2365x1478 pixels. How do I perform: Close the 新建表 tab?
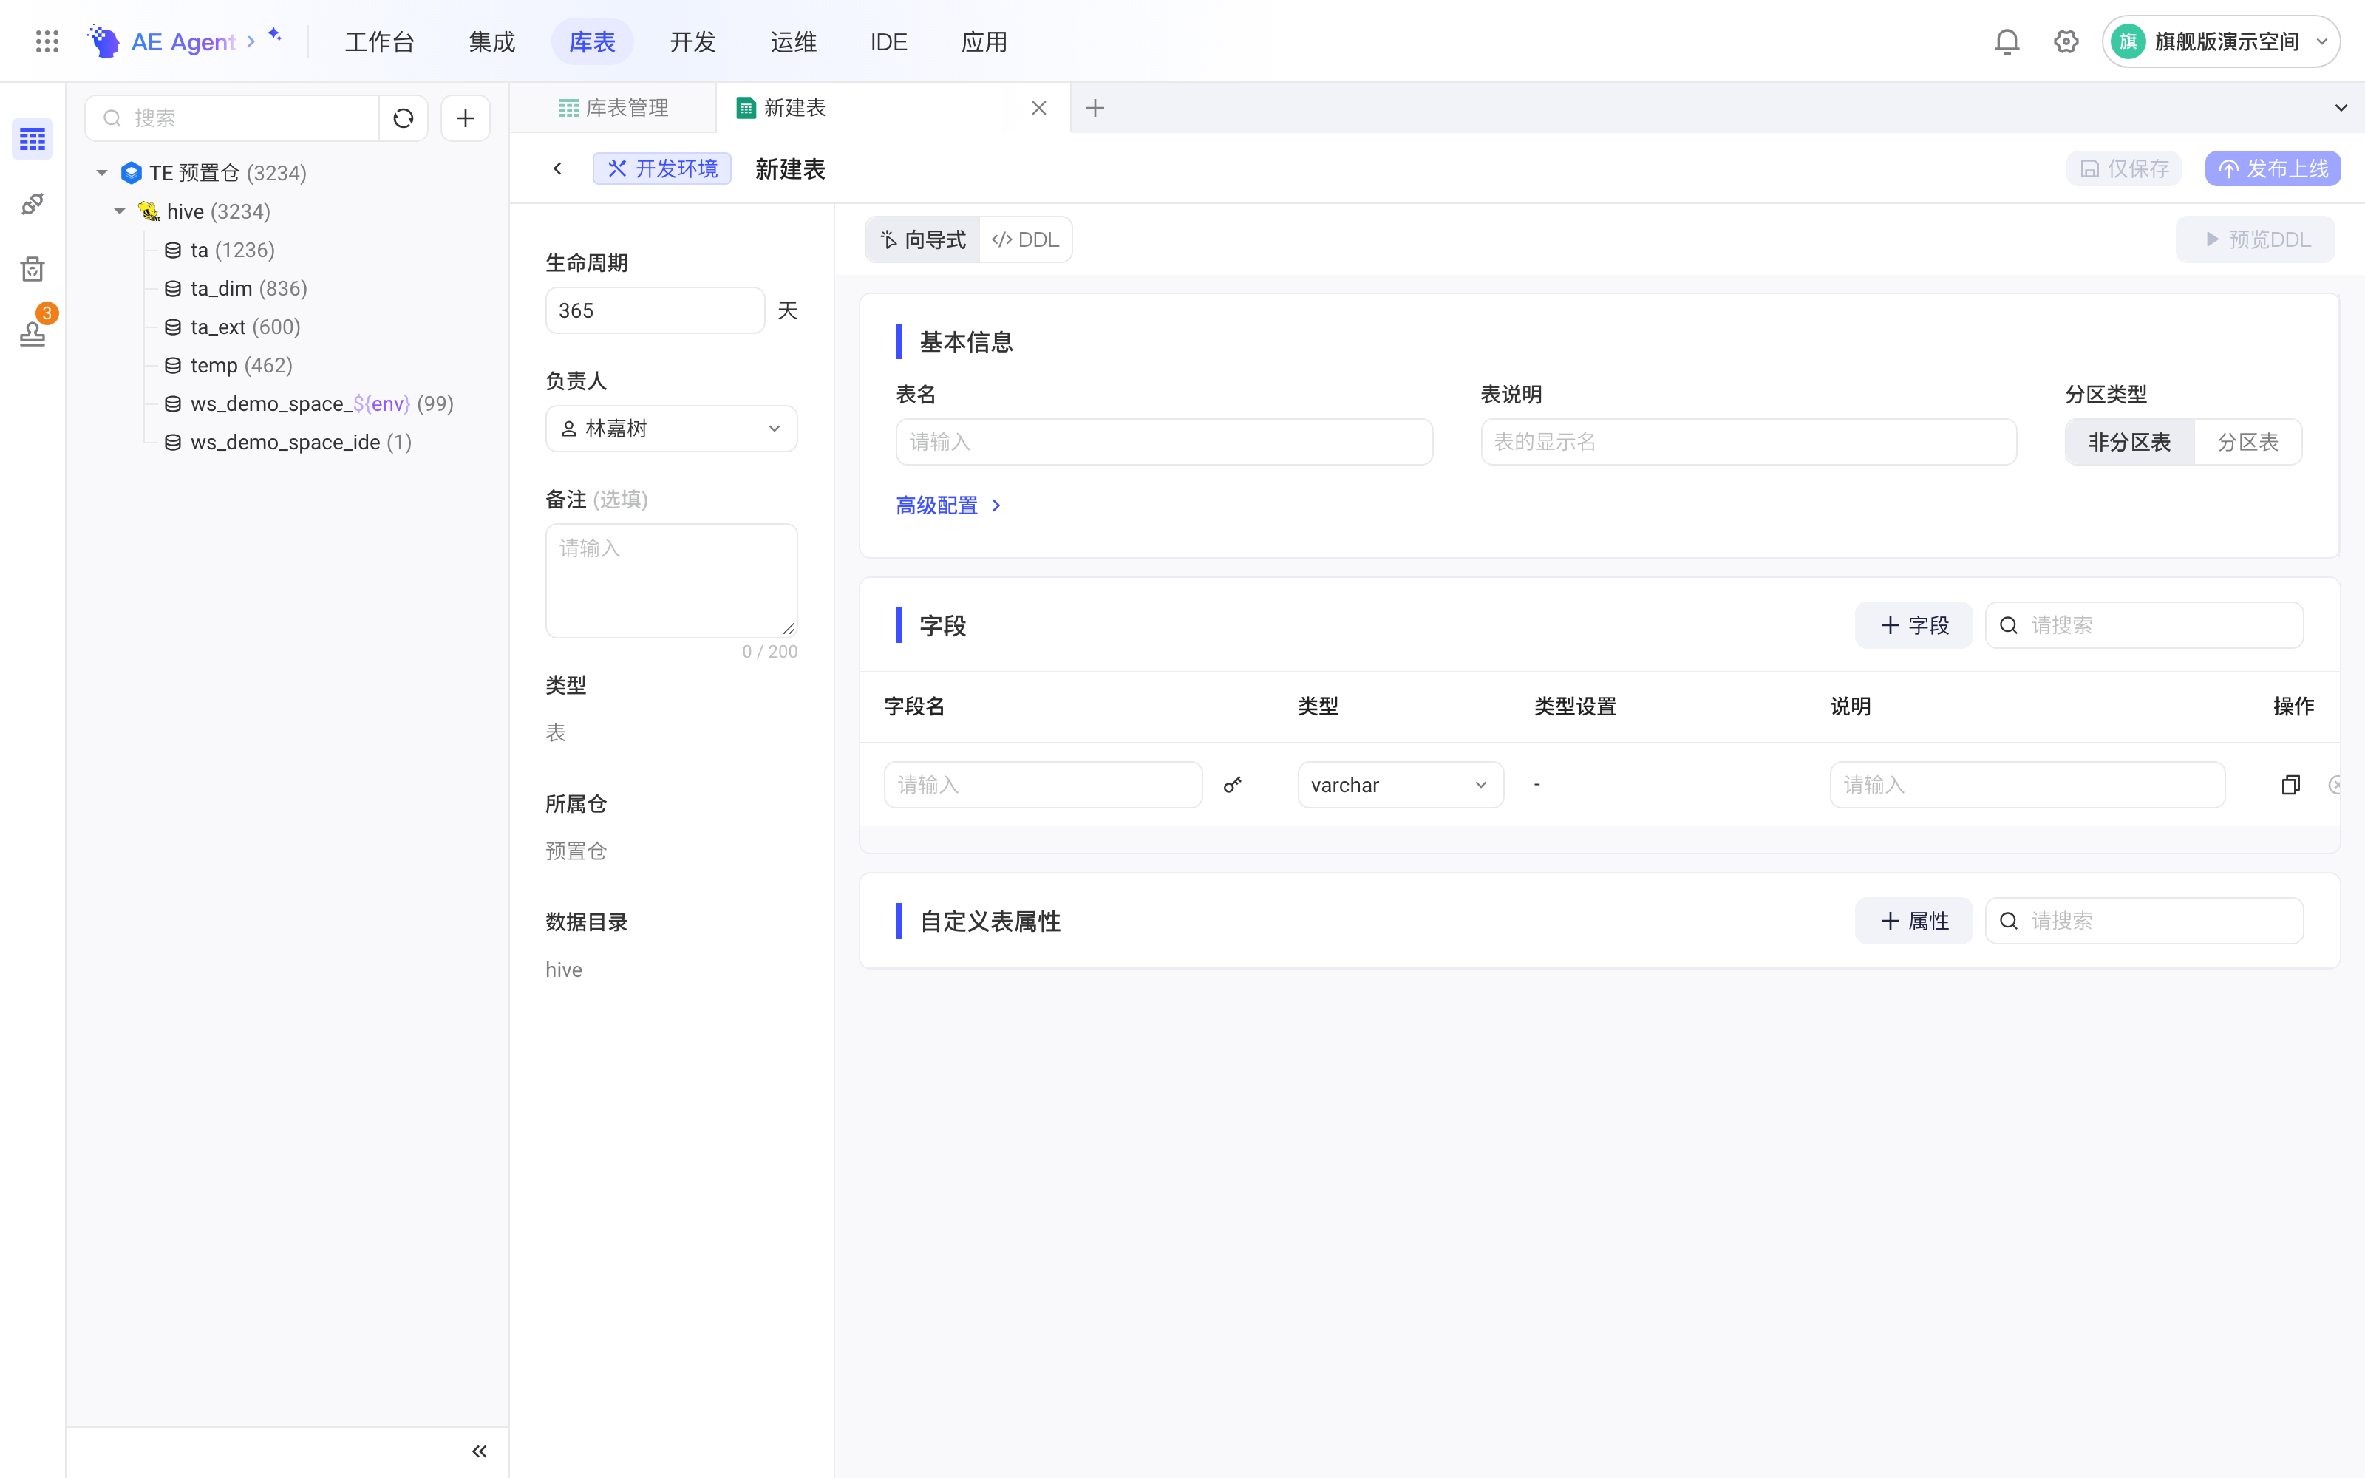[x=1039, y=108]
